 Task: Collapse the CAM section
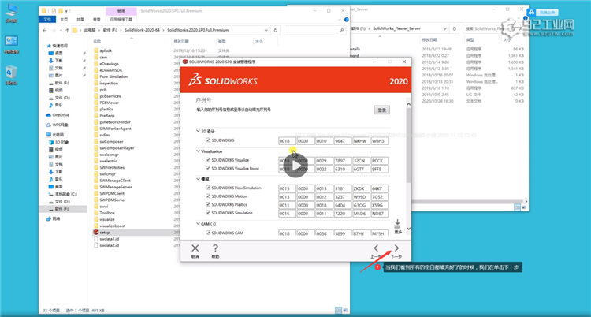(198, 224)
